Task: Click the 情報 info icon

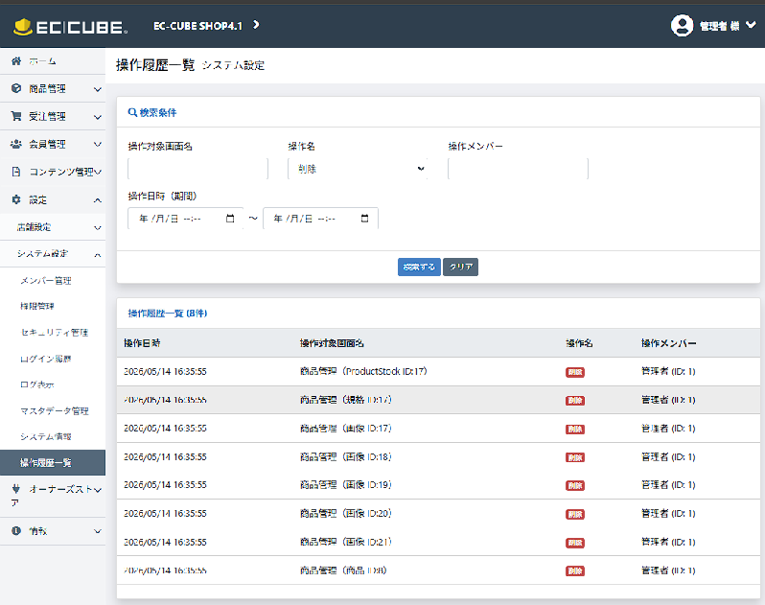Action: [16, 531]
